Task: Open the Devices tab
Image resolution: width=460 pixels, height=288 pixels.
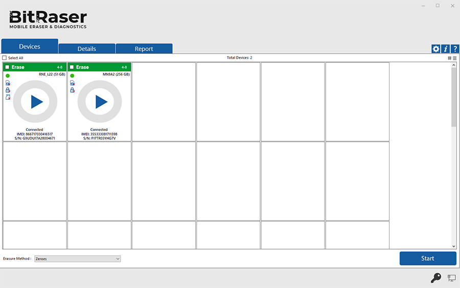Action: click(30, 47)
